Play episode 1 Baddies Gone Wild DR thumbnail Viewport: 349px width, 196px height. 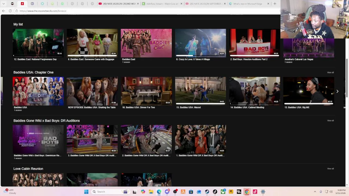[x=200, y=139]
